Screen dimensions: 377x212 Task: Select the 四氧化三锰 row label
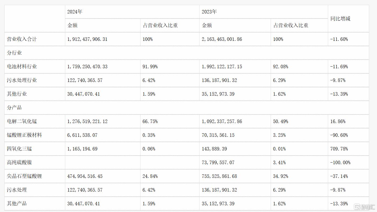tap(19, 149)
